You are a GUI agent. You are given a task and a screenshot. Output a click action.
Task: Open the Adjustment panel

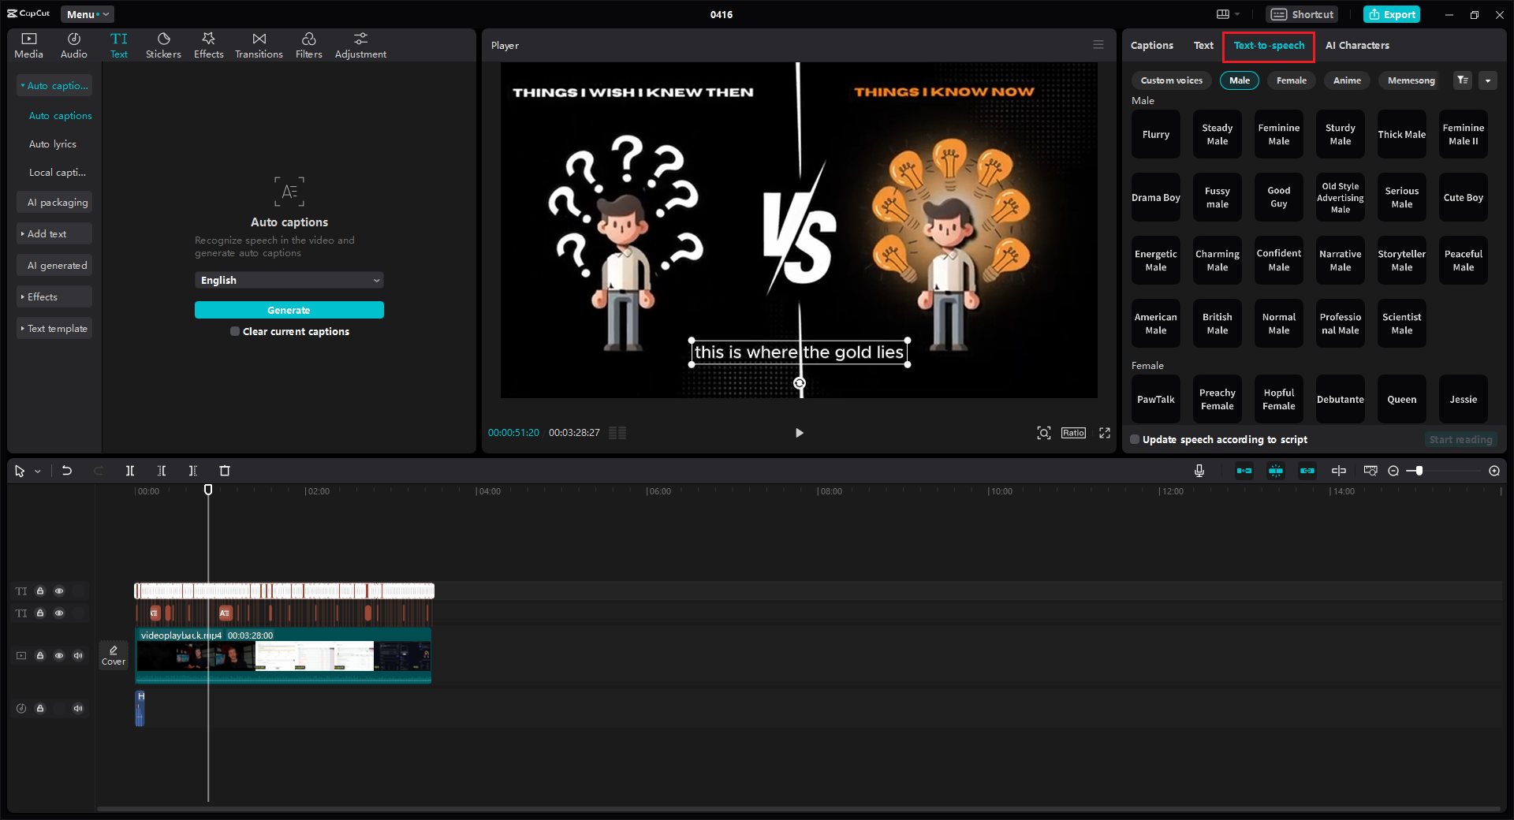click(x=360, y=46)
